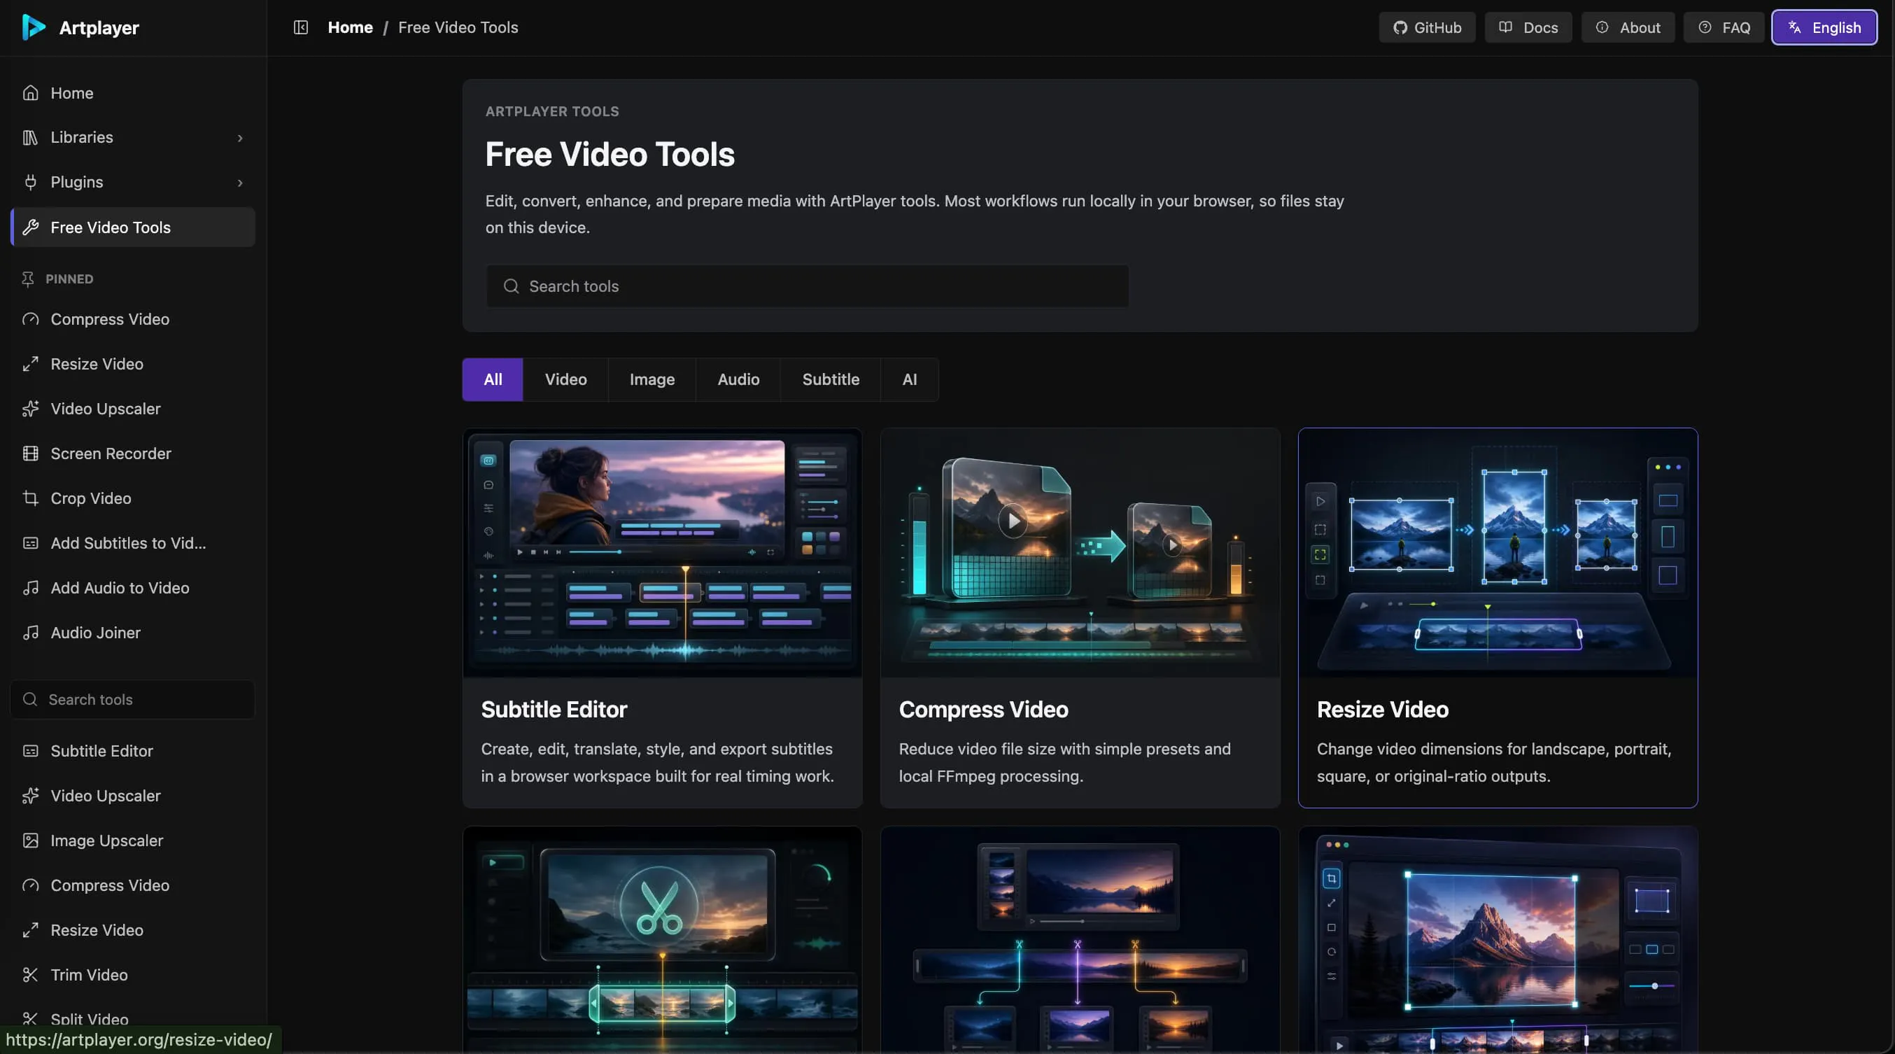
Task: Click the main Search tools field
Action: (807, 286)
